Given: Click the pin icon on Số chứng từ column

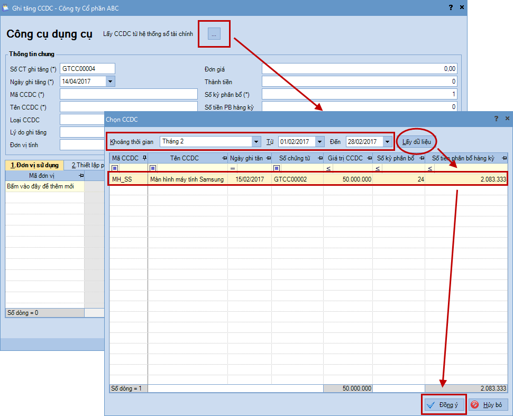Looking at the screenshot, I should pos(320,158).
